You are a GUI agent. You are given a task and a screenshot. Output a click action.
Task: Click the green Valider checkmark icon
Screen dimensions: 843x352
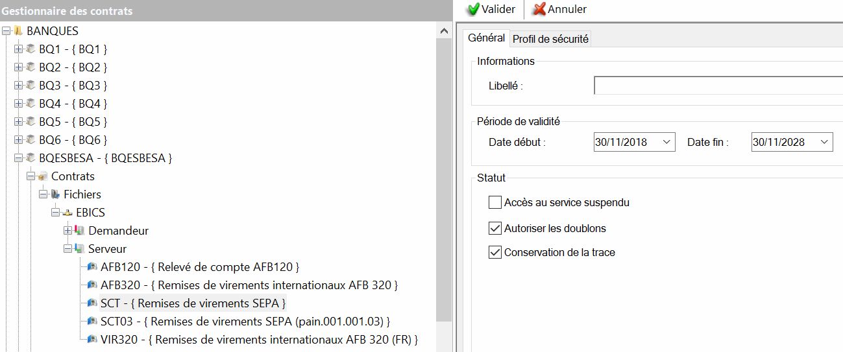pyautogui.click(x=473, y=10)
